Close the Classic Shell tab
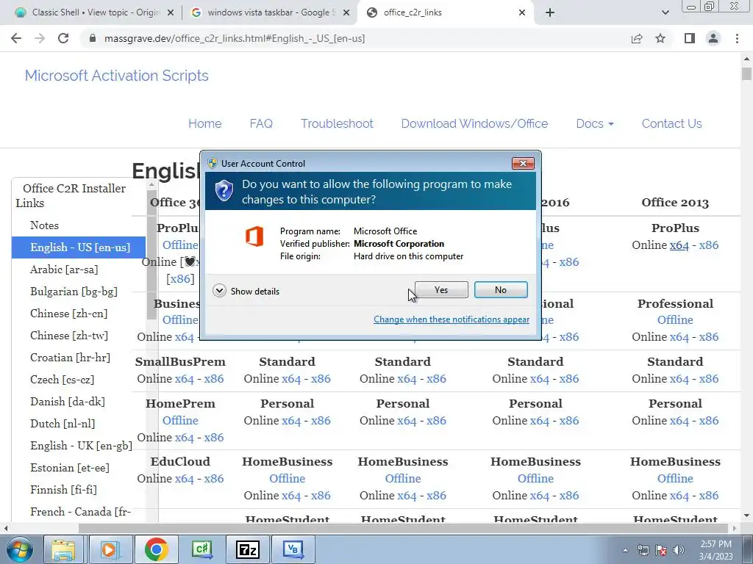This screenshot has width=753, height=564. click(x=170, y=13)
